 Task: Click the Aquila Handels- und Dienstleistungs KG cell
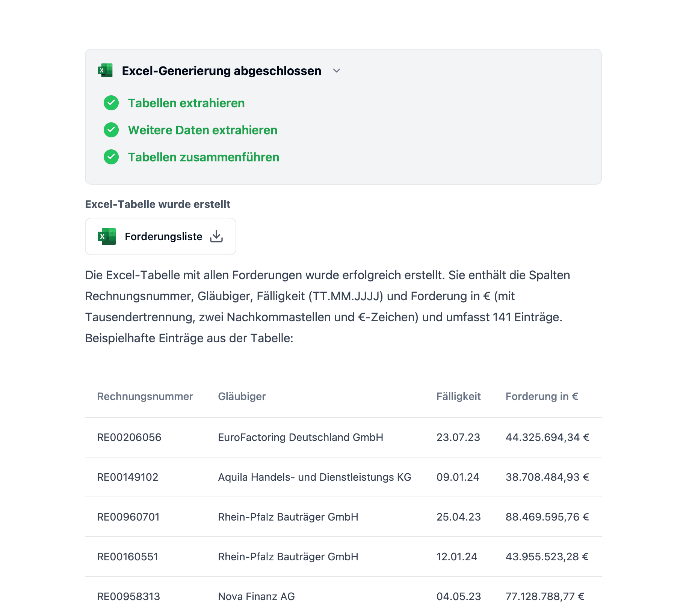[x=314, y=477]
